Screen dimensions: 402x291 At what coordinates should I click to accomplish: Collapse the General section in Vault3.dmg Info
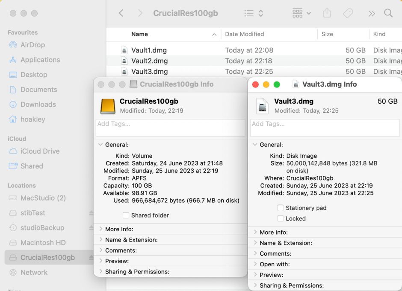click(x=255, y=145)
